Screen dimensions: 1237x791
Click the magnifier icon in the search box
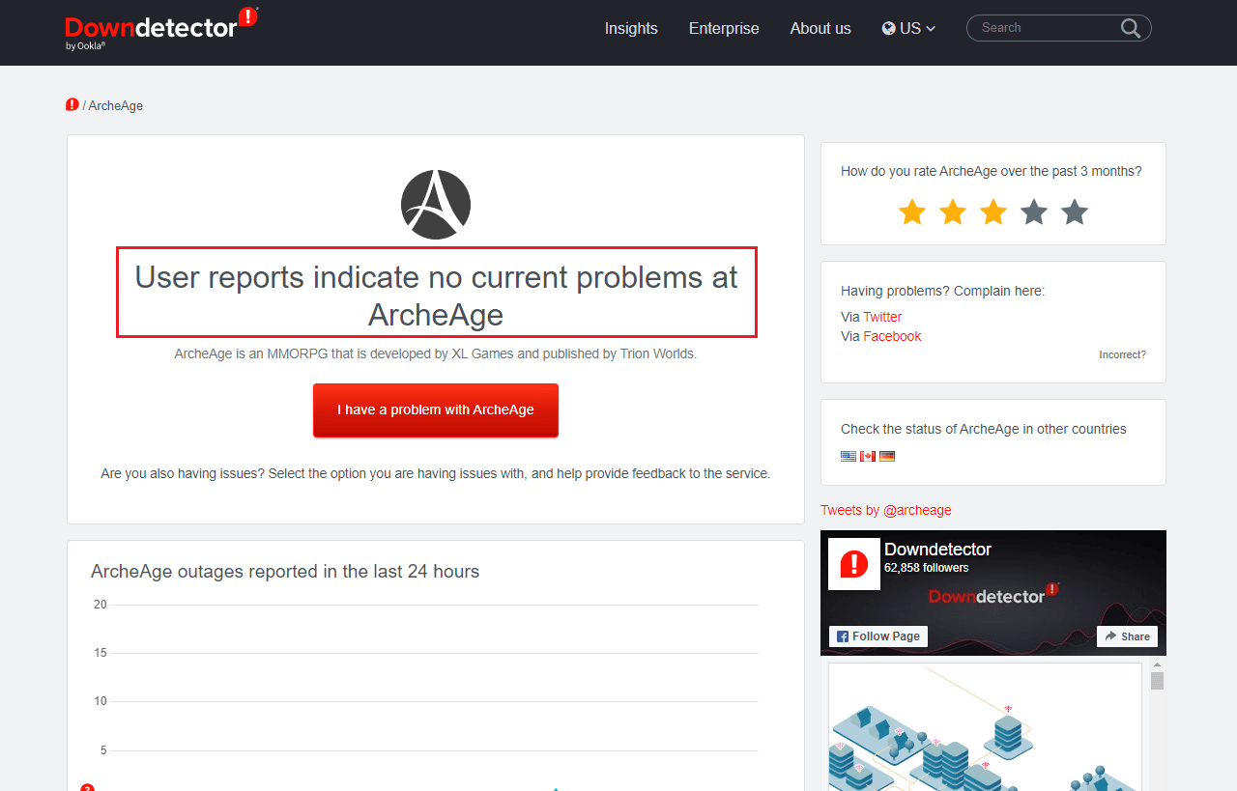1131,28
